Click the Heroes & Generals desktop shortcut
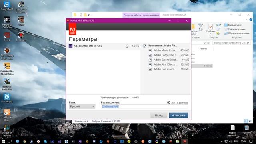Viewport: 256px width, 144px height. pyautogui.click(x=7, y=22)
